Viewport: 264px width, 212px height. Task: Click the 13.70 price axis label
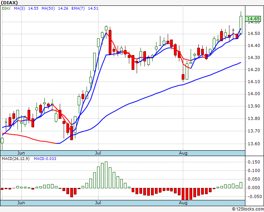pyautogui.click(x=254, y=131)
